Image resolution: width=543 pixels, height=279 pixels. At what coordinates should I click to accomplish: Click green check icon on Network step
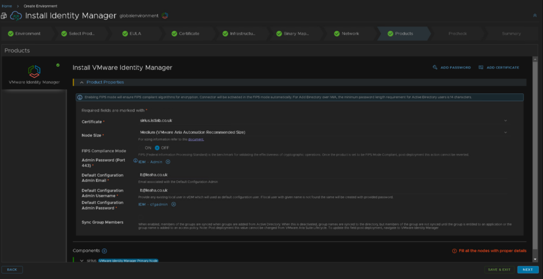pos(337,33)
